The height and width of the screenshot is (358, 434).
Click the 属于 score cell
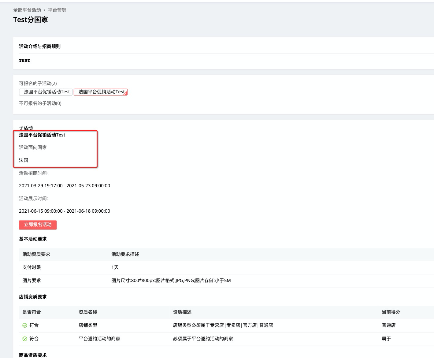(386, 339)
